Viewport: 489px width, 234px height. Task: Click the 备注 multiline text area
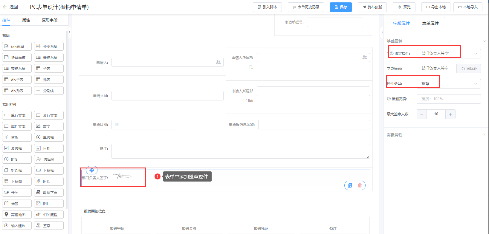coord(240,151)
